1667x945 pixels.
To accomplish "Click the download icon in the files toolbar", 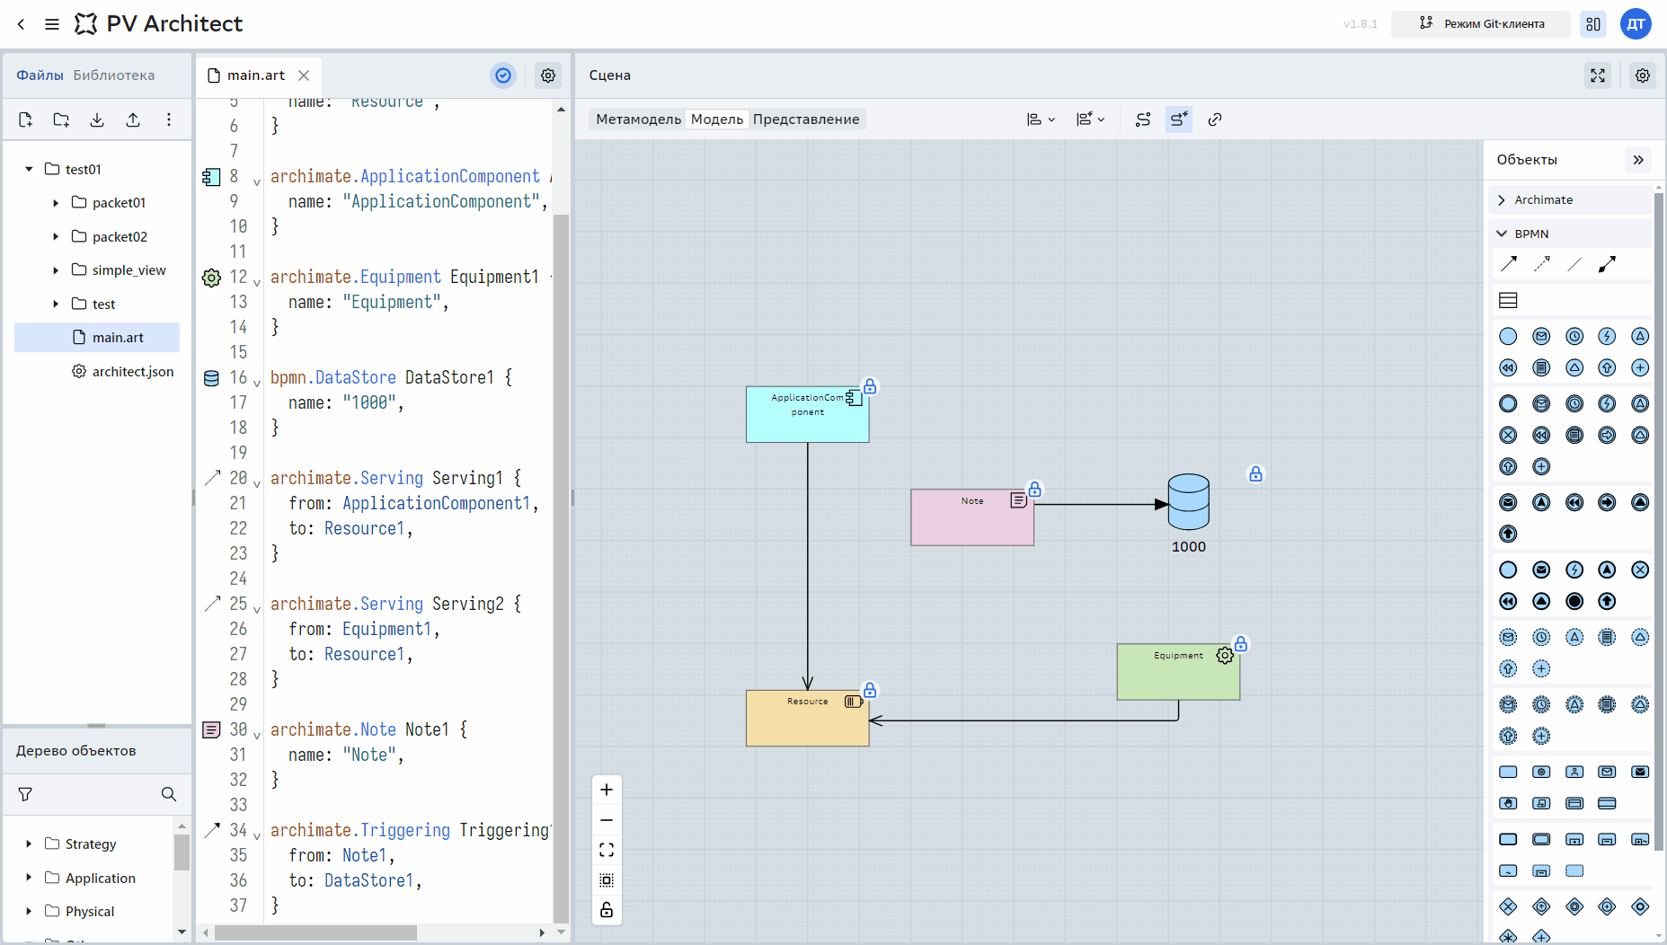I will (97, 119).
